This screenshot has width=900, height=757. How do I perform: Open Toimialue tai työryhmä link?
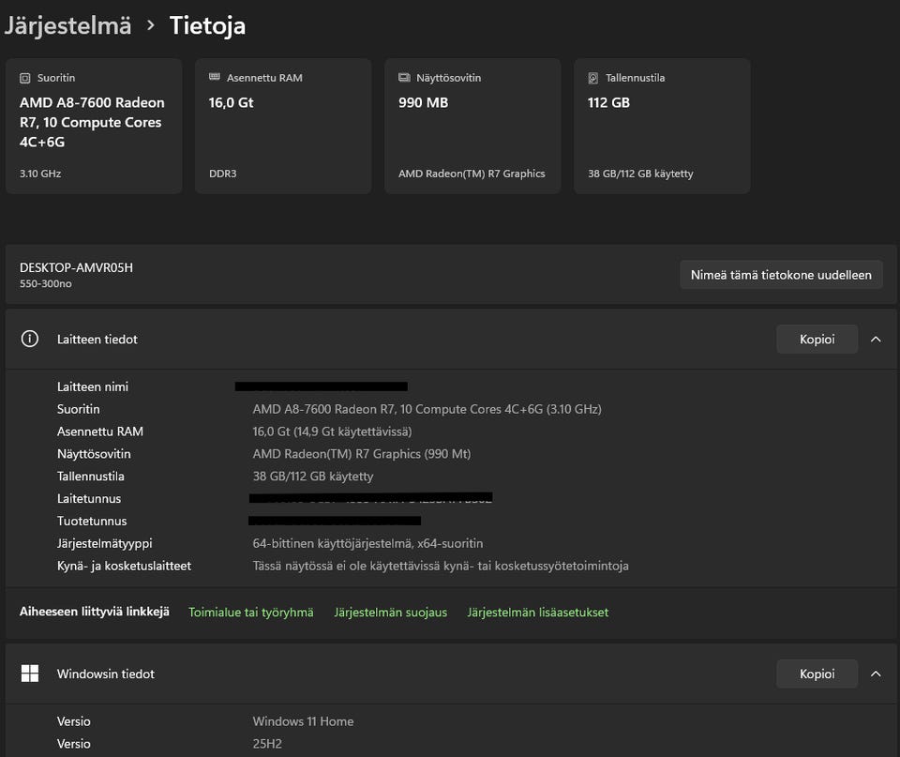pos(251,613)
